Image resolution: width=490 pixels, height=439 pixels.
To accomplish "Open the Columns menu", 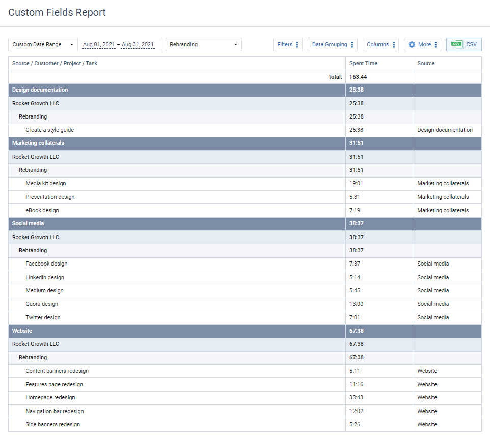I will click(380, 45).
